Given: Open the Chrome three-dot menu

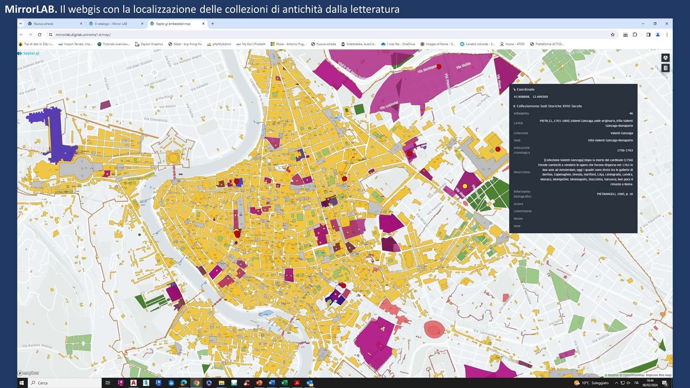Looking at the screenshot, I should [667, 34].
